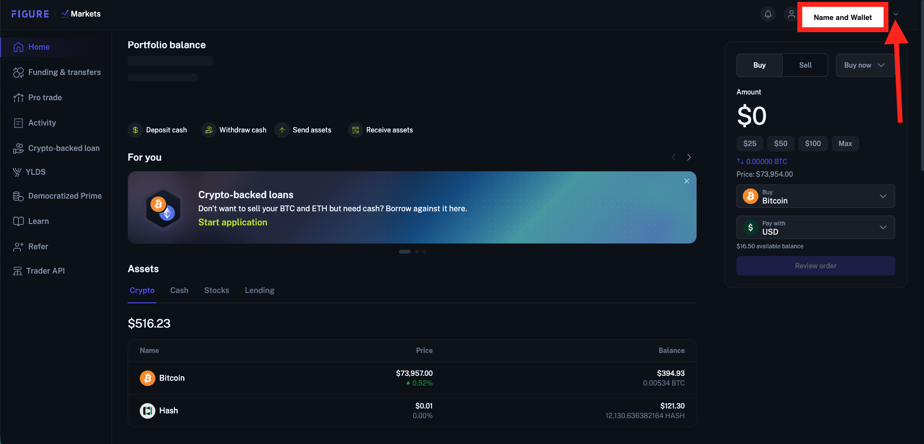Choose the Max amount
The width and height of the screenshot is (924, 444).
846,144
